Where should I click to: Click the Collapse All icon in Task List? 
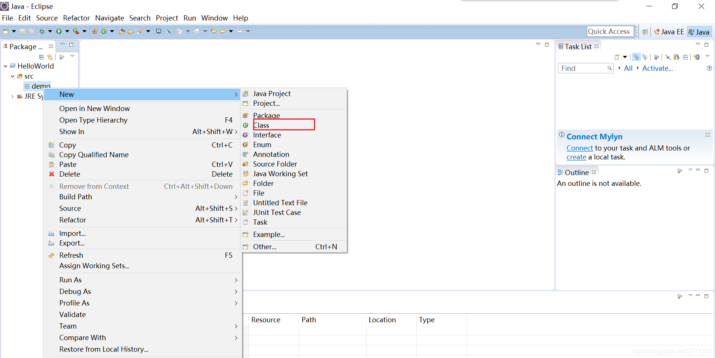685,57
